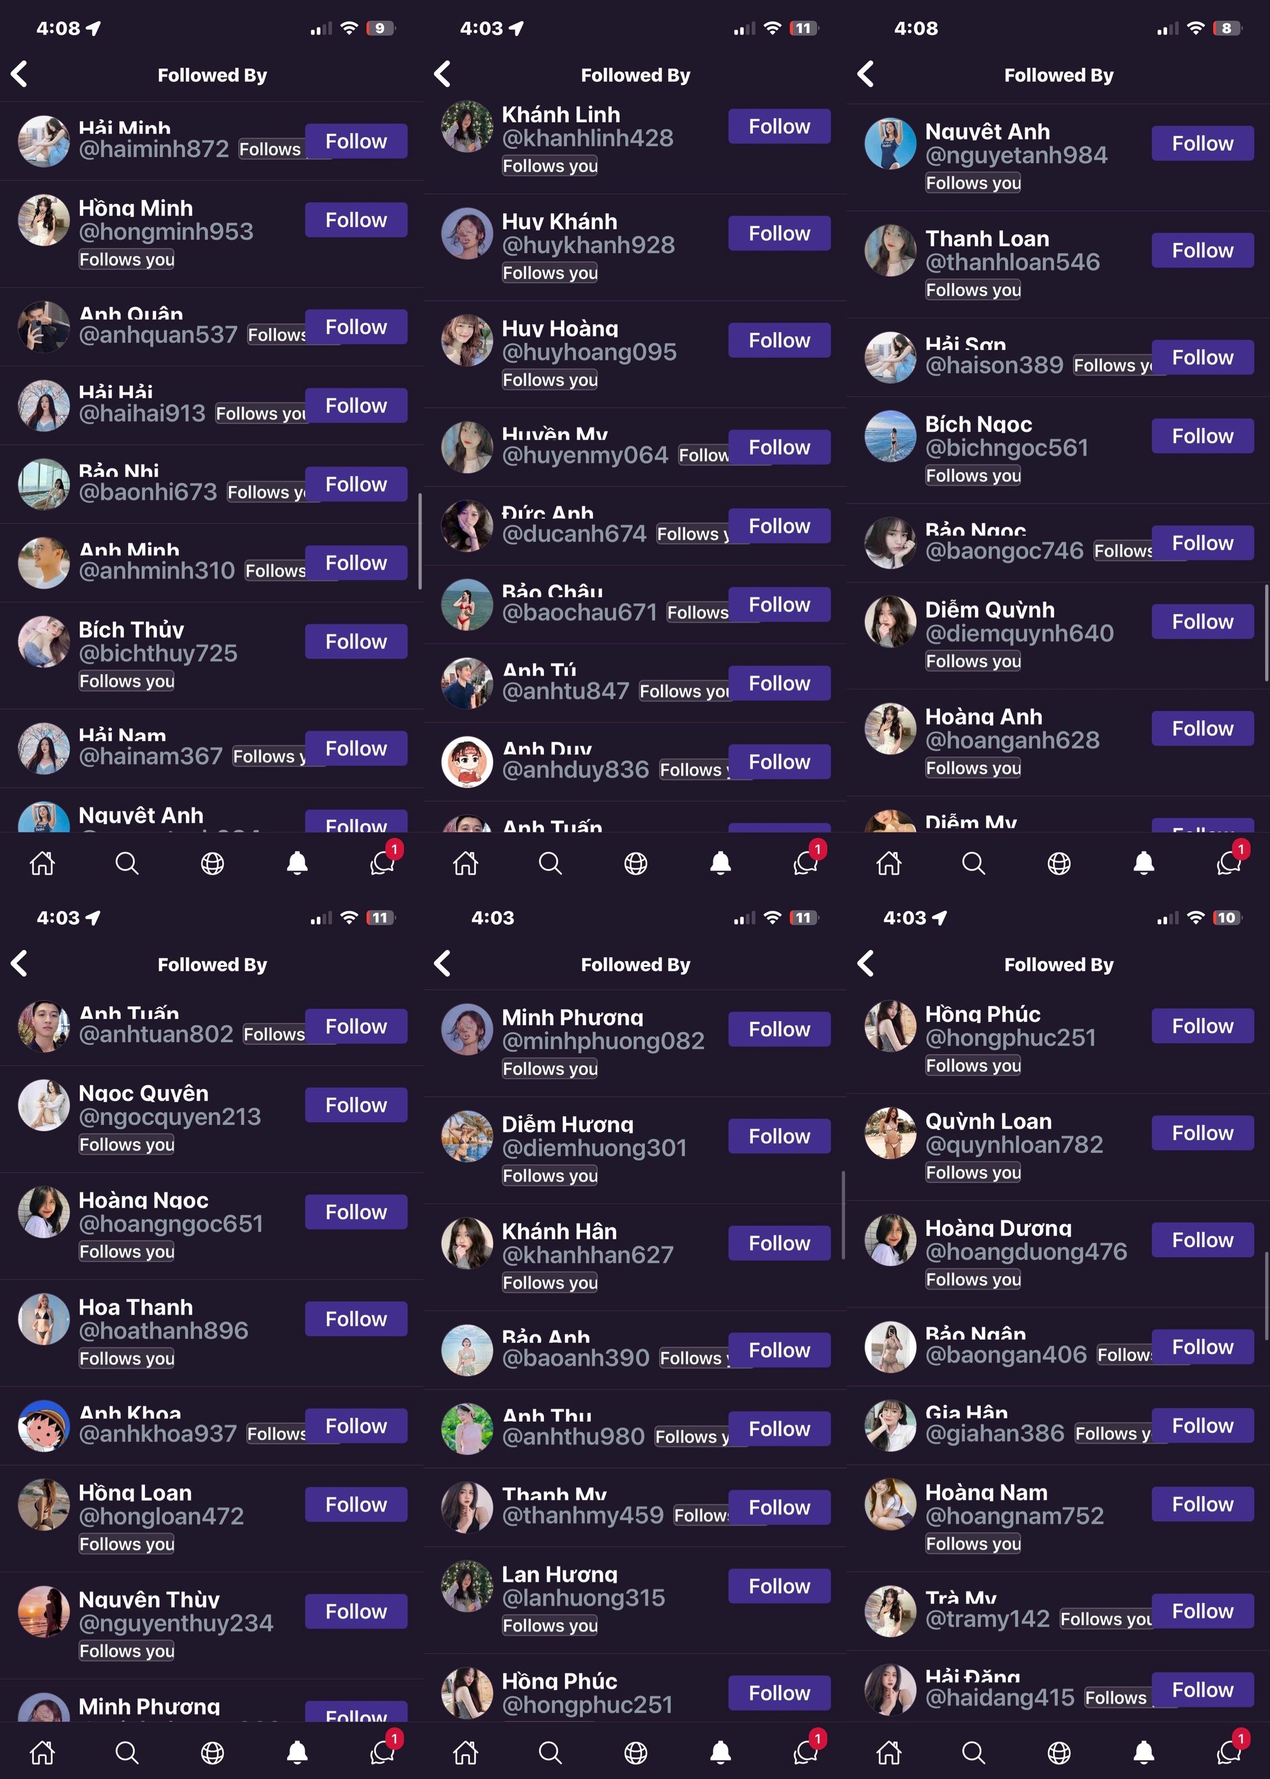
Task: Open the globe icon below the @anhtuan802 list
Action: (x=212, y=1752)
